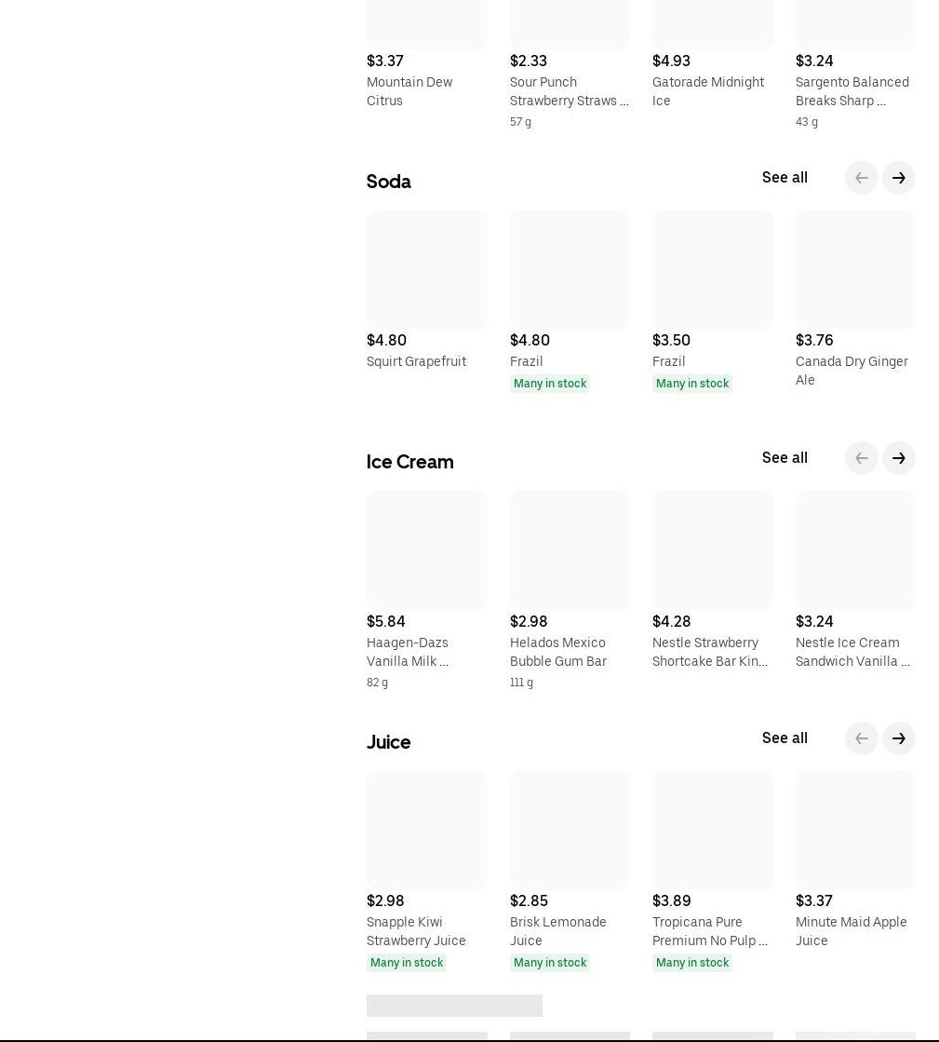Click Squirt Grapefruit product name

[x=416, y=361]
